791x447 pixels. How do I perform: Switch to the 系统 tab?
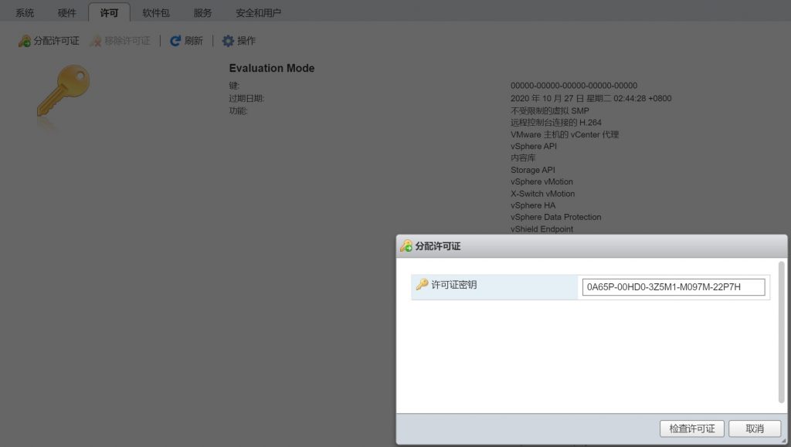pyautogui.click(x=25, y=13)
